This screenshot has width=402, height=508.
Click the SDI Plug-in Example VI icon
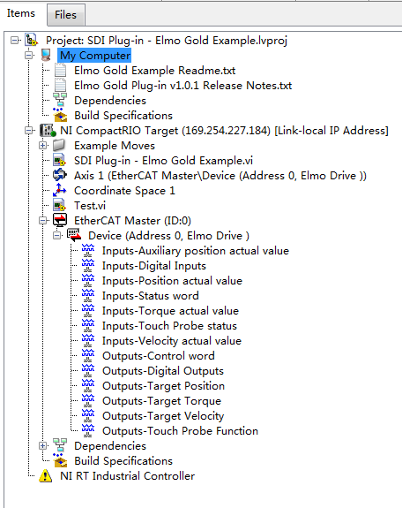click(60, 161)
